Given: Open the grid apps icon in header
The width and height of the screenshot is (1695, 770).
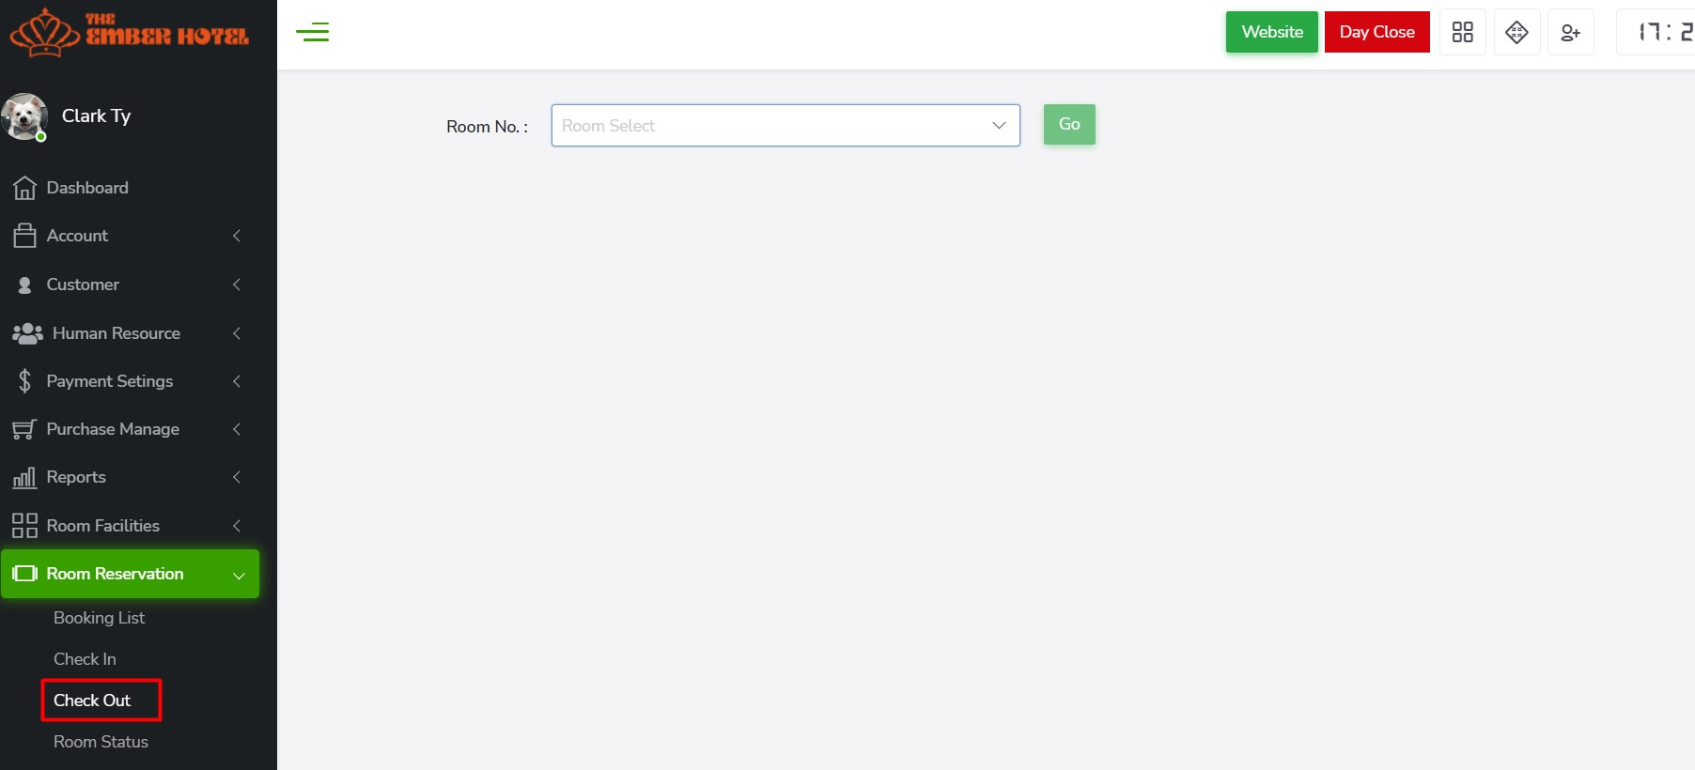Looking at the screenshot, I should pos(1462,33).
